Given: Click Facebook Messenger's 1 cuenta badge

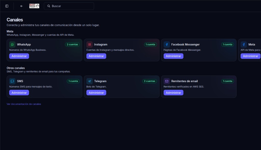Looking at the screenshot, I should (x=228, y=44).
